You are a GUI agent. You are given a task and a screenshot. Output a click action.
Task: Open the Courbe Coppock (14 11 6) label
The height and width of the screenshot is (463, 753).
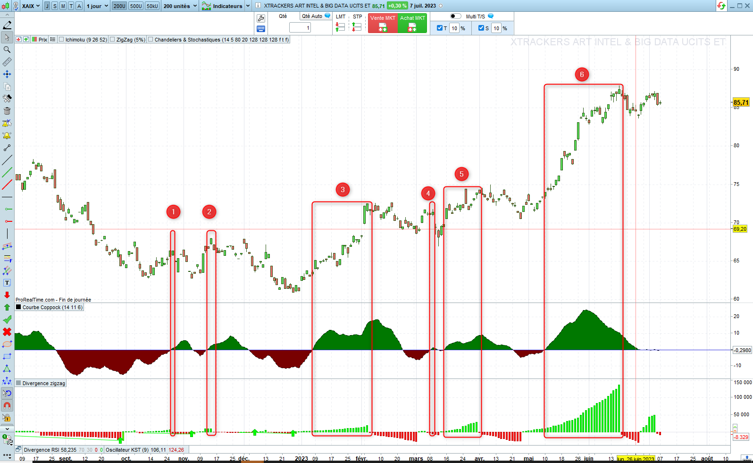tap(52, 307)
